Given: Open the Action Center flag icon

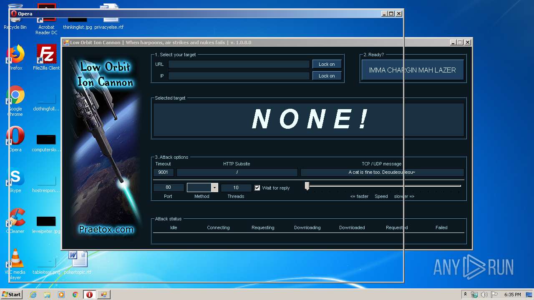Looking at the screenshot, I should (x=494, y=295).
